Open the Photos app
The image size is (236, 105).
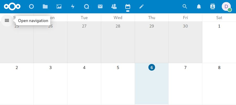tap(59, 7)
